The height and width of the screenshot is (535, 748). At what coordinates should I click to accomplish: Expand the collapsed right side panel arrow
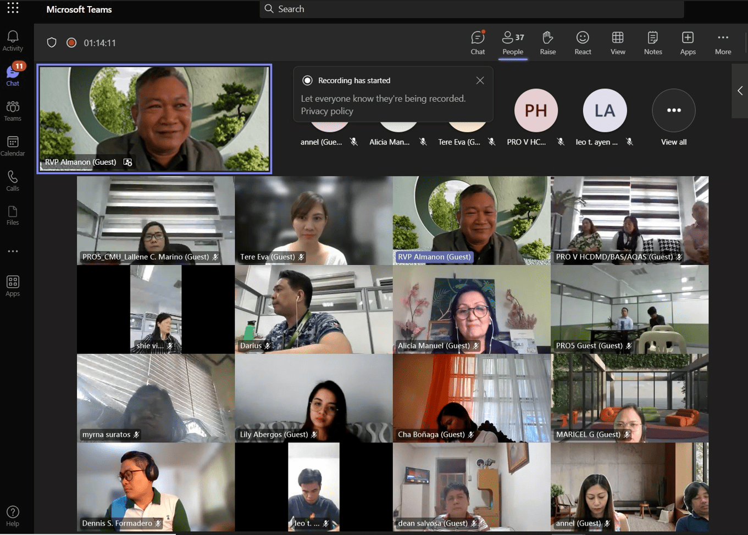coord(740,91)
